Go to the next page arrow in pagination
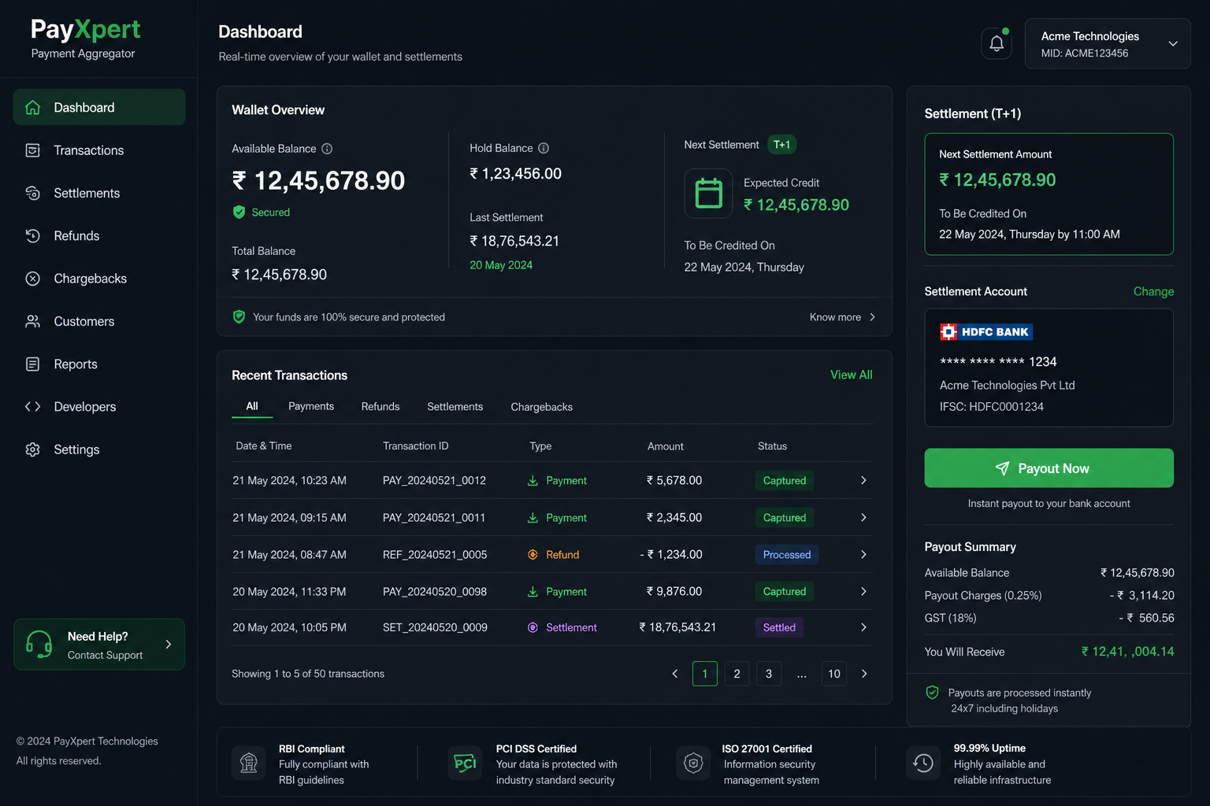 pyautogui.click(x=864, y=674)
